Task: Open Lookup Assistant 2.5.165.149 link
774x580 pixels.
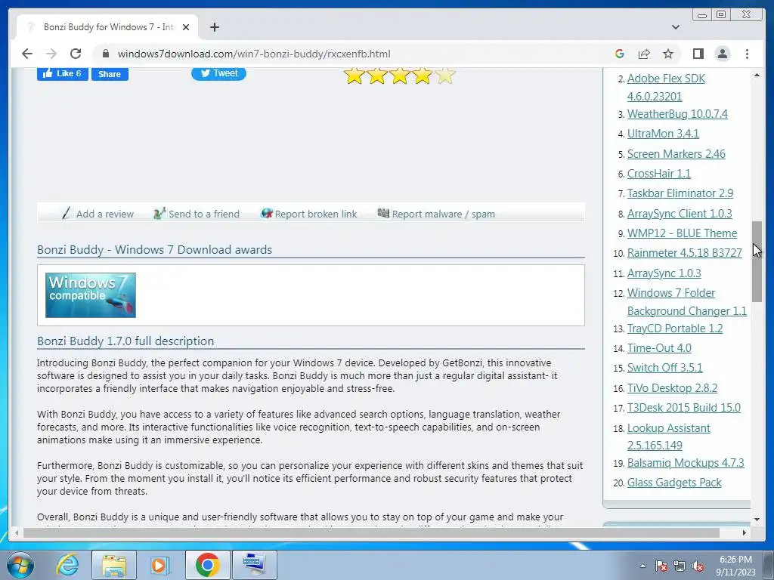Action: (668, 437)
